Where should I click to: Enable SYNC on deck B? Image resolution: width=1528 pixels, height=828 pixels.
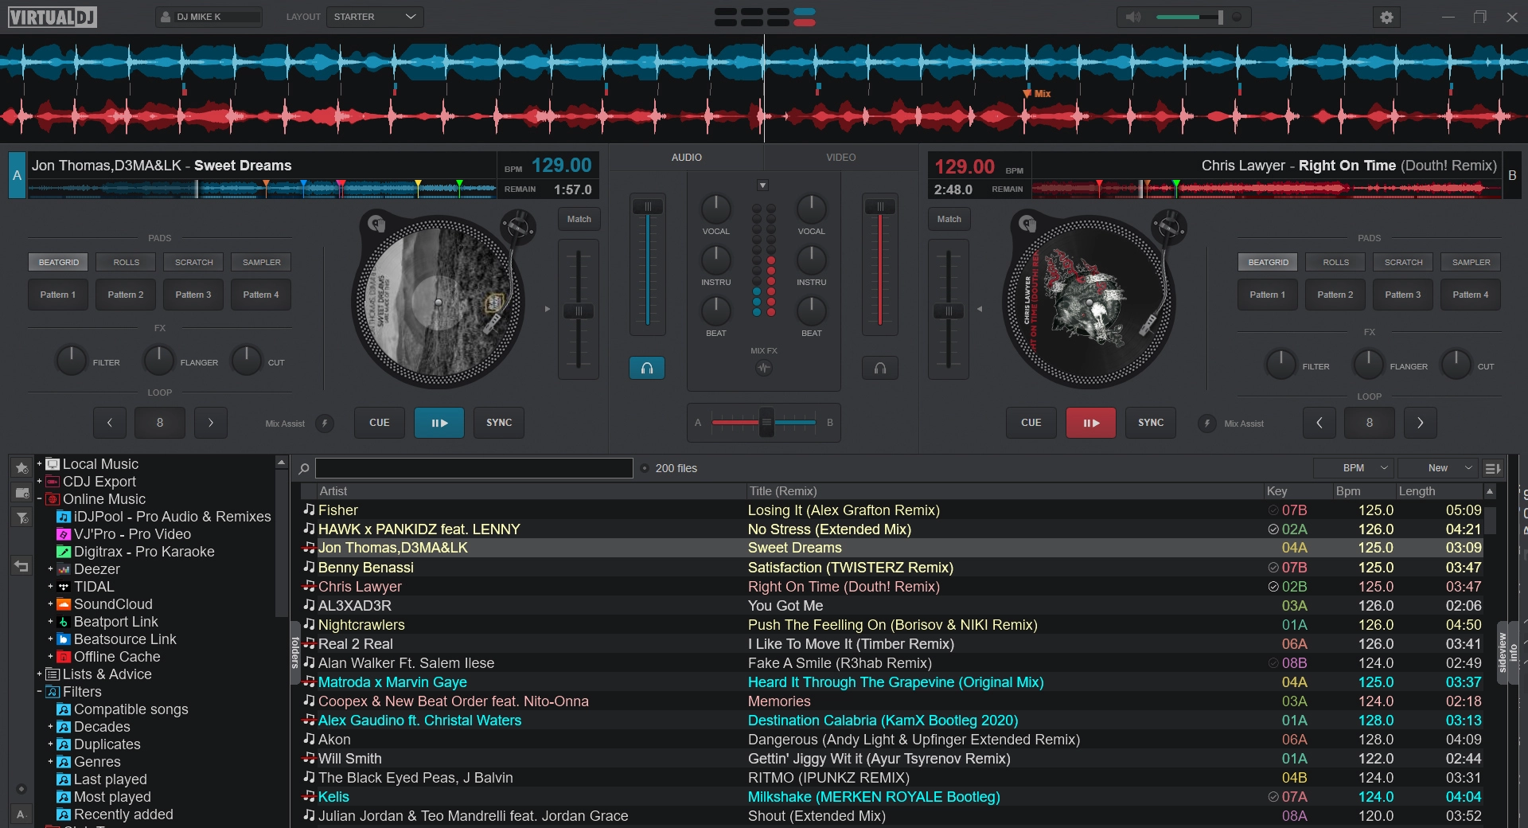coord(1150,423)
